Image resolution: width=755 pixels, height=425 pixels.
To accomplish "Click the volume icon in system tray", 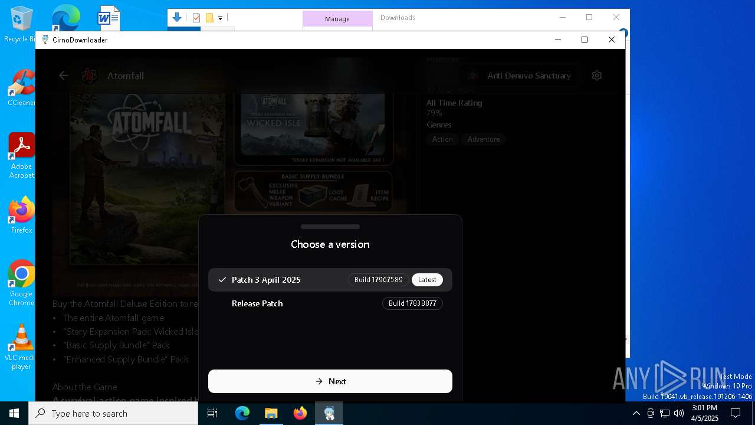I will pyautogui.click(x=679, y=413).
